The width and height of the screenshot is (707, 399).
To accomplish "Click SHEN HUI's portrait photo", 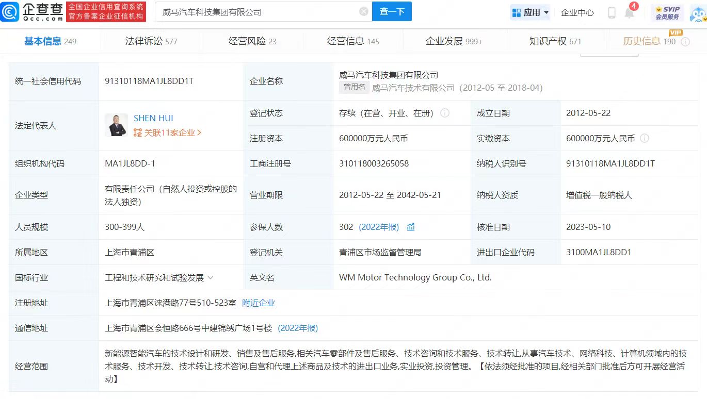I will pos(116,125).
